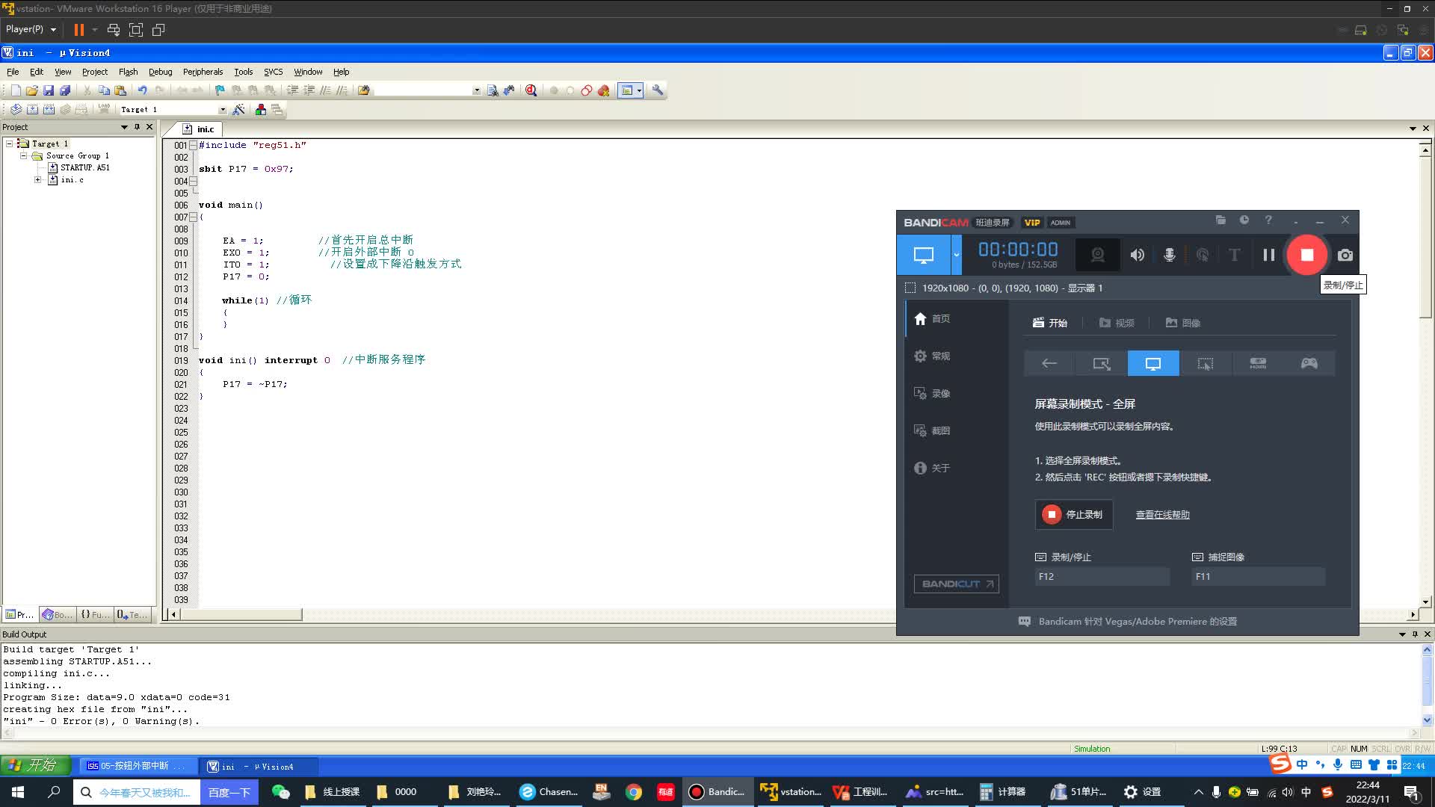Collapse code fold at line 007
Screen dimensions: 1435x807
click(x=193, y=217)
